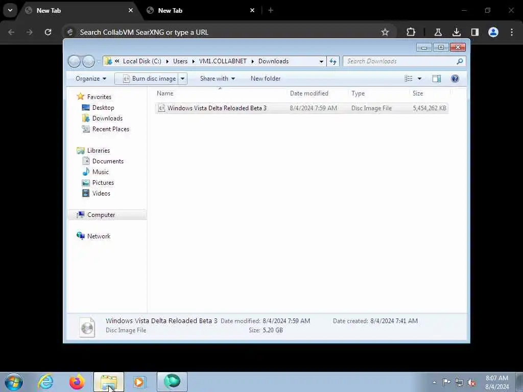Reload the Chrome page
Image resolution: width=523 pixels, height=392 pixels.
click(x=48, y=32)
